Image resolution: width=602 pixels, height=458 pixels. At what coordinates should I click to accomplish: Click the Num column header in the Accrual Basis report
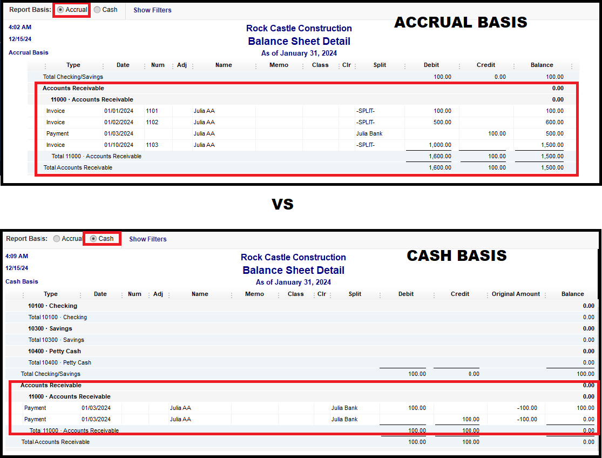[158, 65]
